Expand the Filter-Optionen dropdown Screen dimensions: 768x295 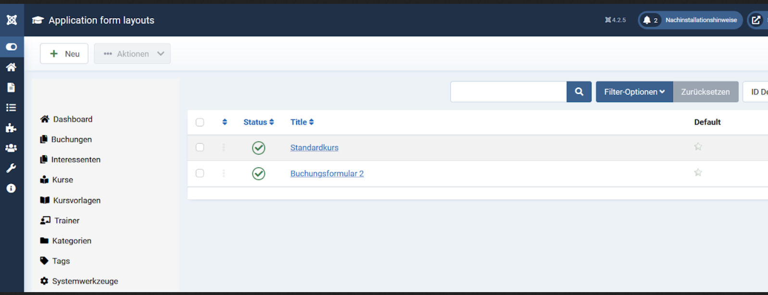634,92
